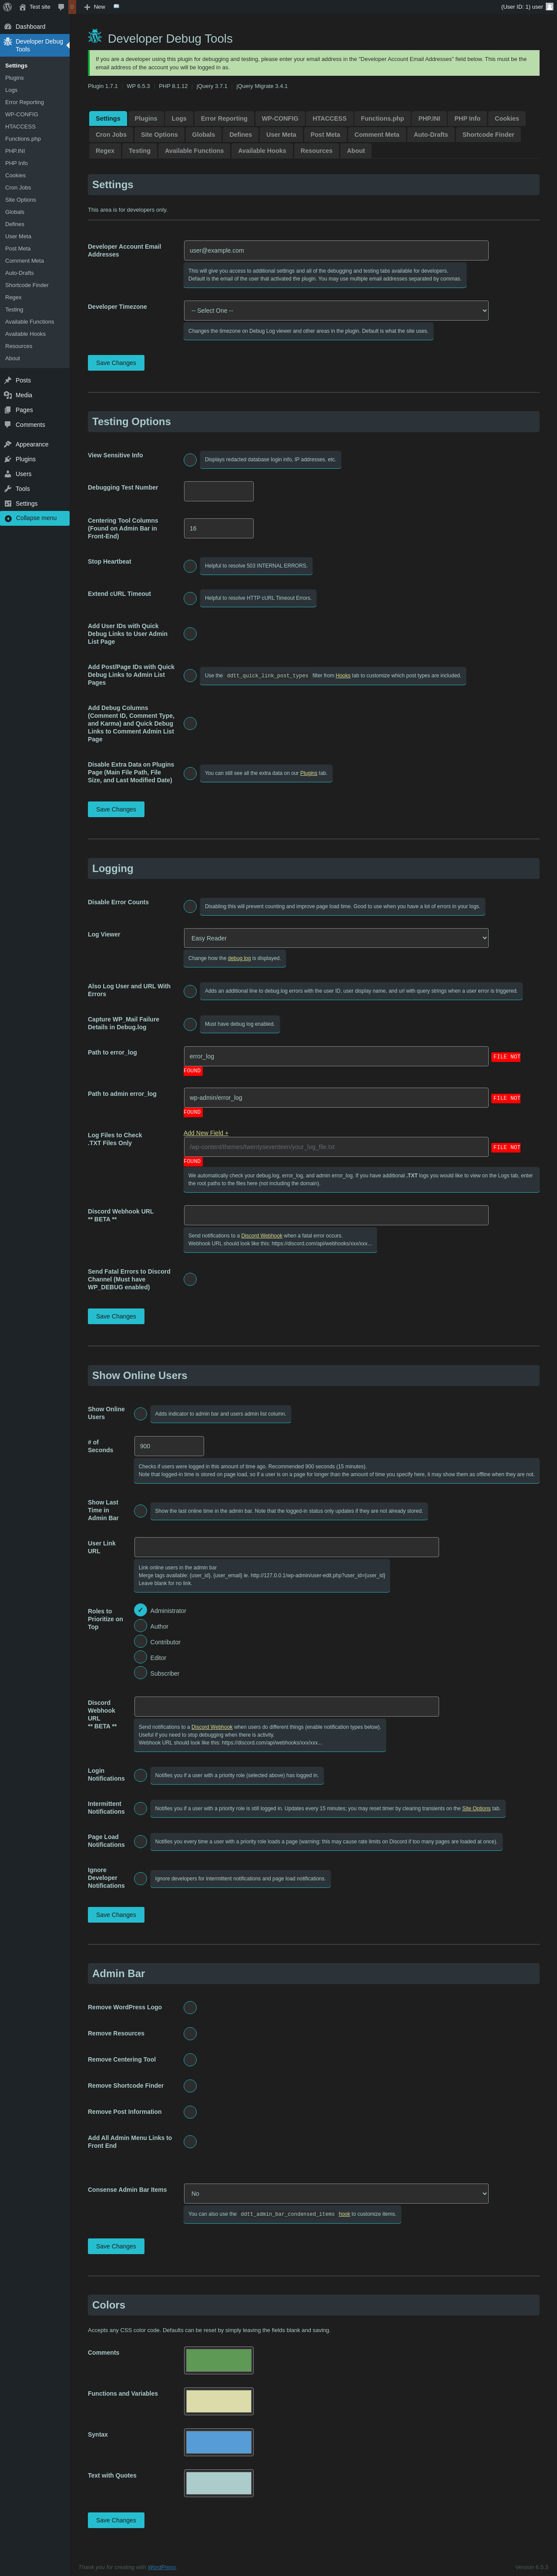Screen dimensions: 557x2576
Task: Check the Subscriber priority role
Action: 141,1673
